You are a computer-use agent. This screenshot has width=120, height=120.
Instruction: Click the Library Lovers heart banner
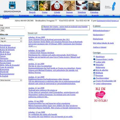pos(101,95)
